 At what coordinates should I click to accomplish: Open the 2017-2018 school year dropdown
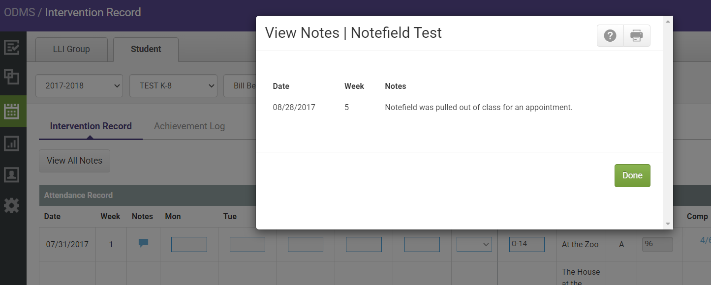(79, 85)
